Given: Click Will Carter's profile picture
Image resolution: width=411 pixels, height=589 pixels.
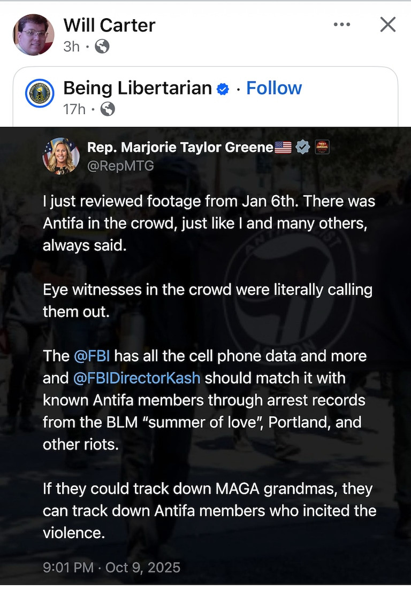Looking at the screenshot, I should click(x=33, y=35).
